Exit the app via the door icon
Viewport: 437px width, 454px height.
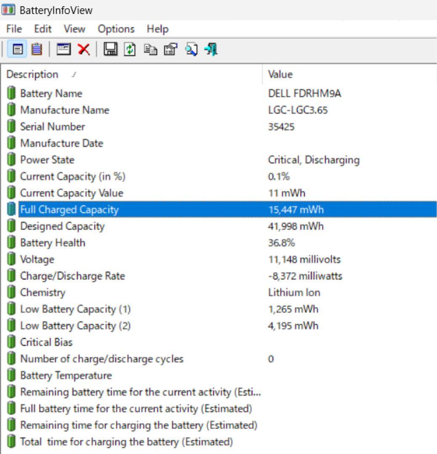211,50
